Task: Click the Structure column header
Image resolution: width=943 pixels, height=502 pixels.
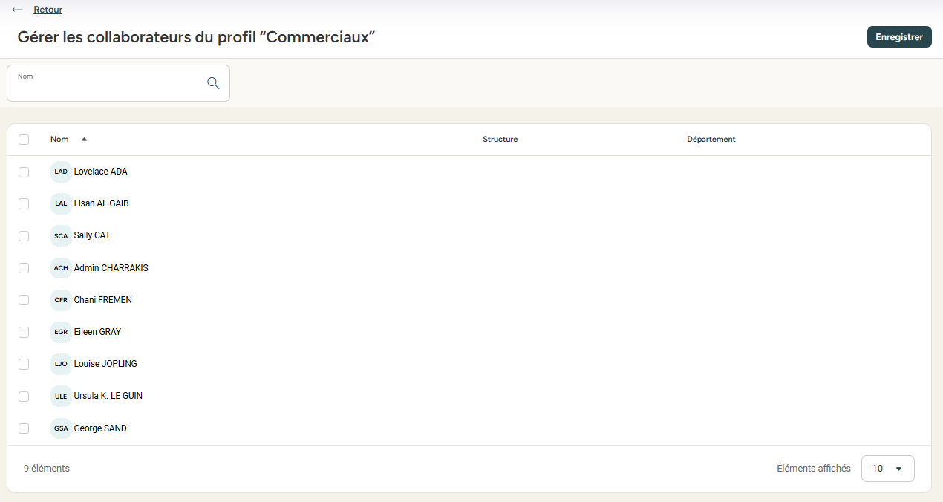Action: 500,139
